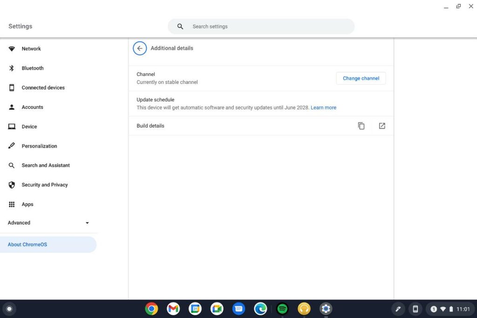Select the stylus tools icon
Image resolution: width=477 pixels, height=318 pixels.
coord(398,309)
